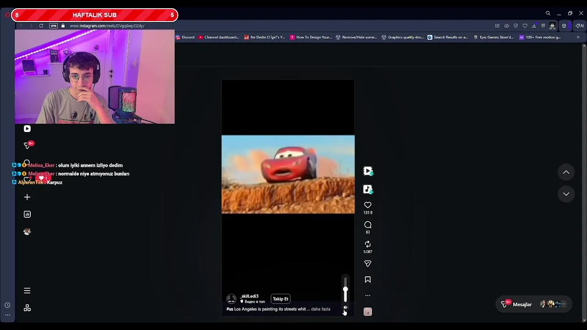Screen dimensions: 587x330
Task: Open the browser AI assistant button
Action: [x=580, y=26]
